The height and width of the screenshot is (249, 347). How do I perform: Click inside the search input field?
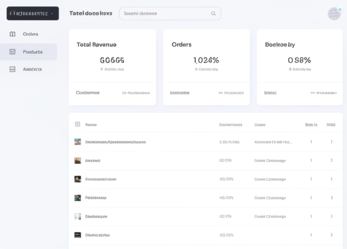[x=163, y=13]
